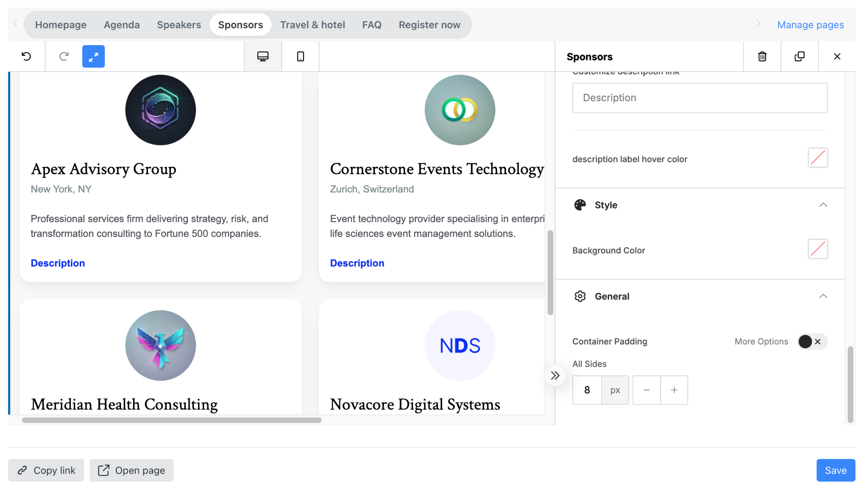Screen dimensions: 865x493
Task: Close the Sponsors settings panel
Action: pyautogui.click(x=837, y=57)
